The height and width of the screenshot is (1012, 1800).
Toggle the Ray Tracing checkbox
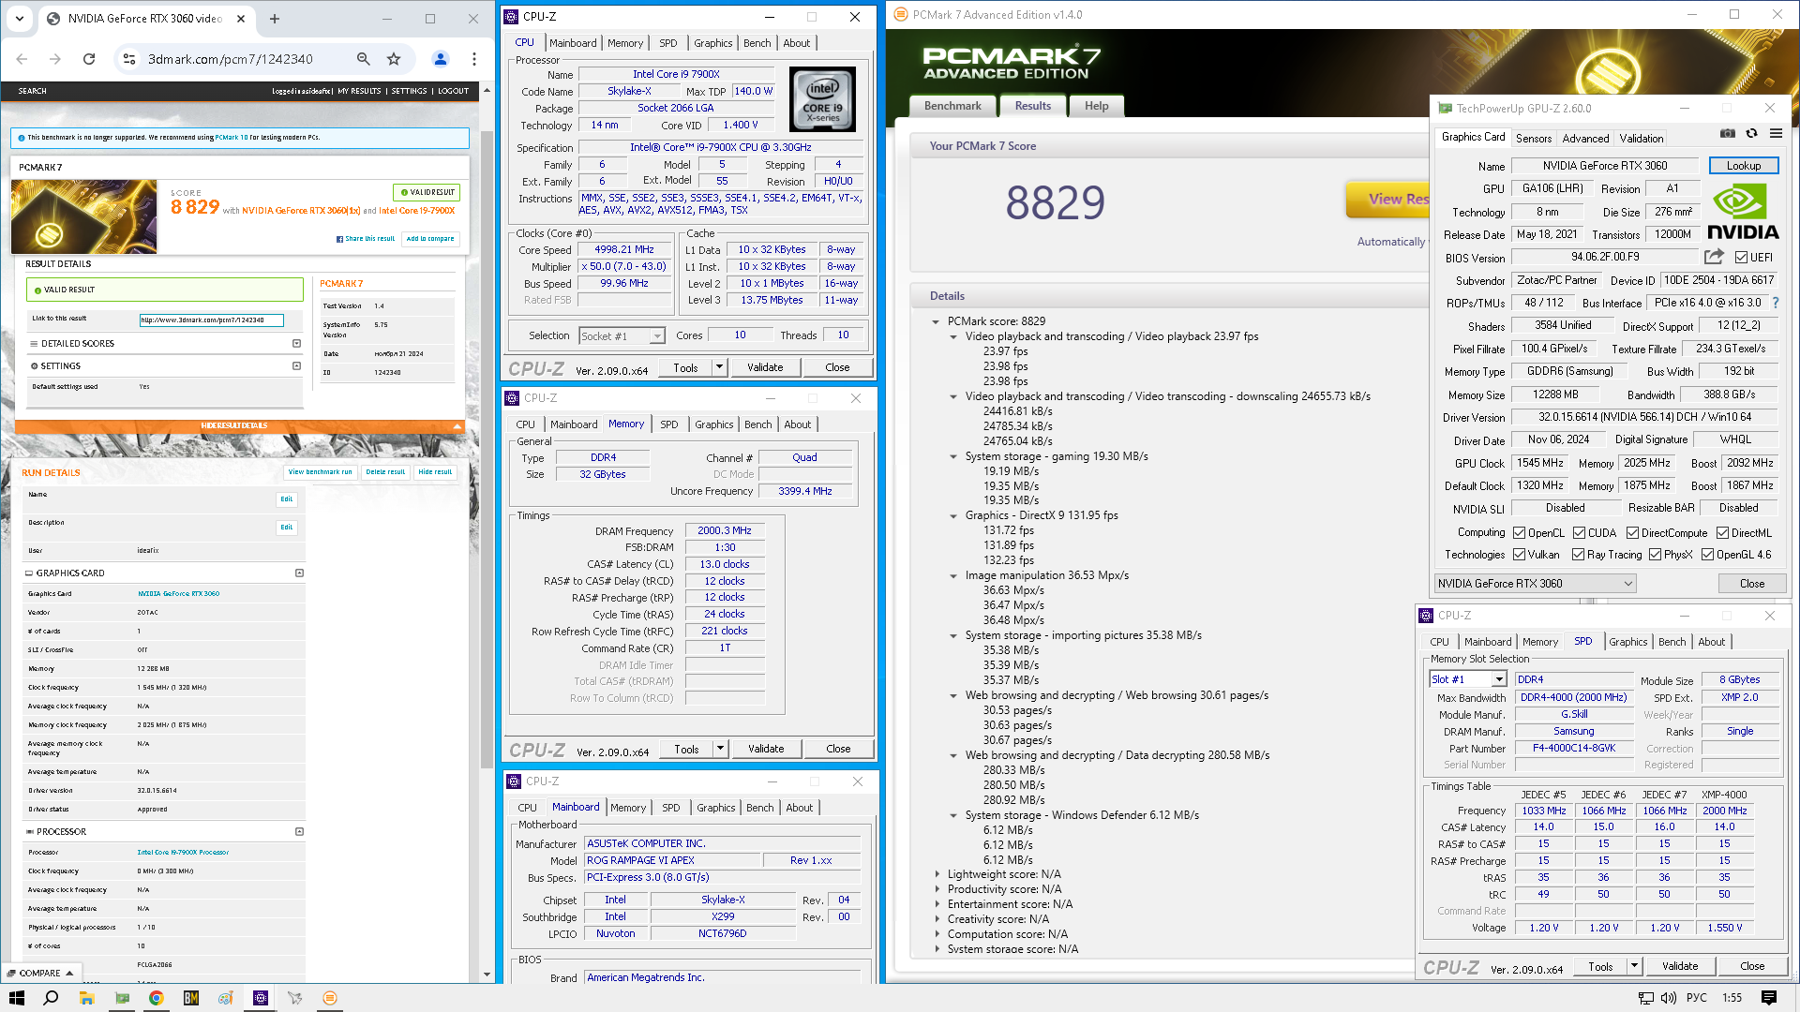[x=1579, y=555]
